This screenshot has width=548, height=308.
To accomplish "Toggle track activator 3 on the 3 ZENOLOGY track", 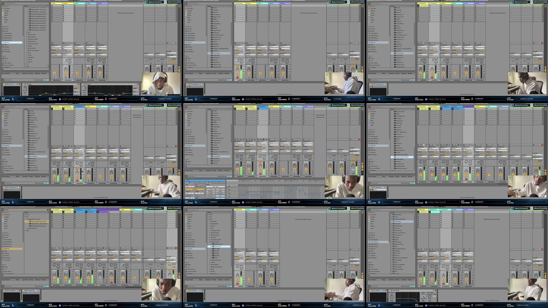I will click(444, 279).
